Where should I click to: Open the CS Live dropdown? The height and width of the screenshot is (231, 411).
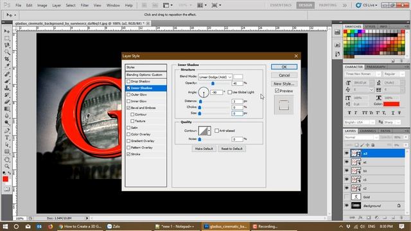click(367, 5)
